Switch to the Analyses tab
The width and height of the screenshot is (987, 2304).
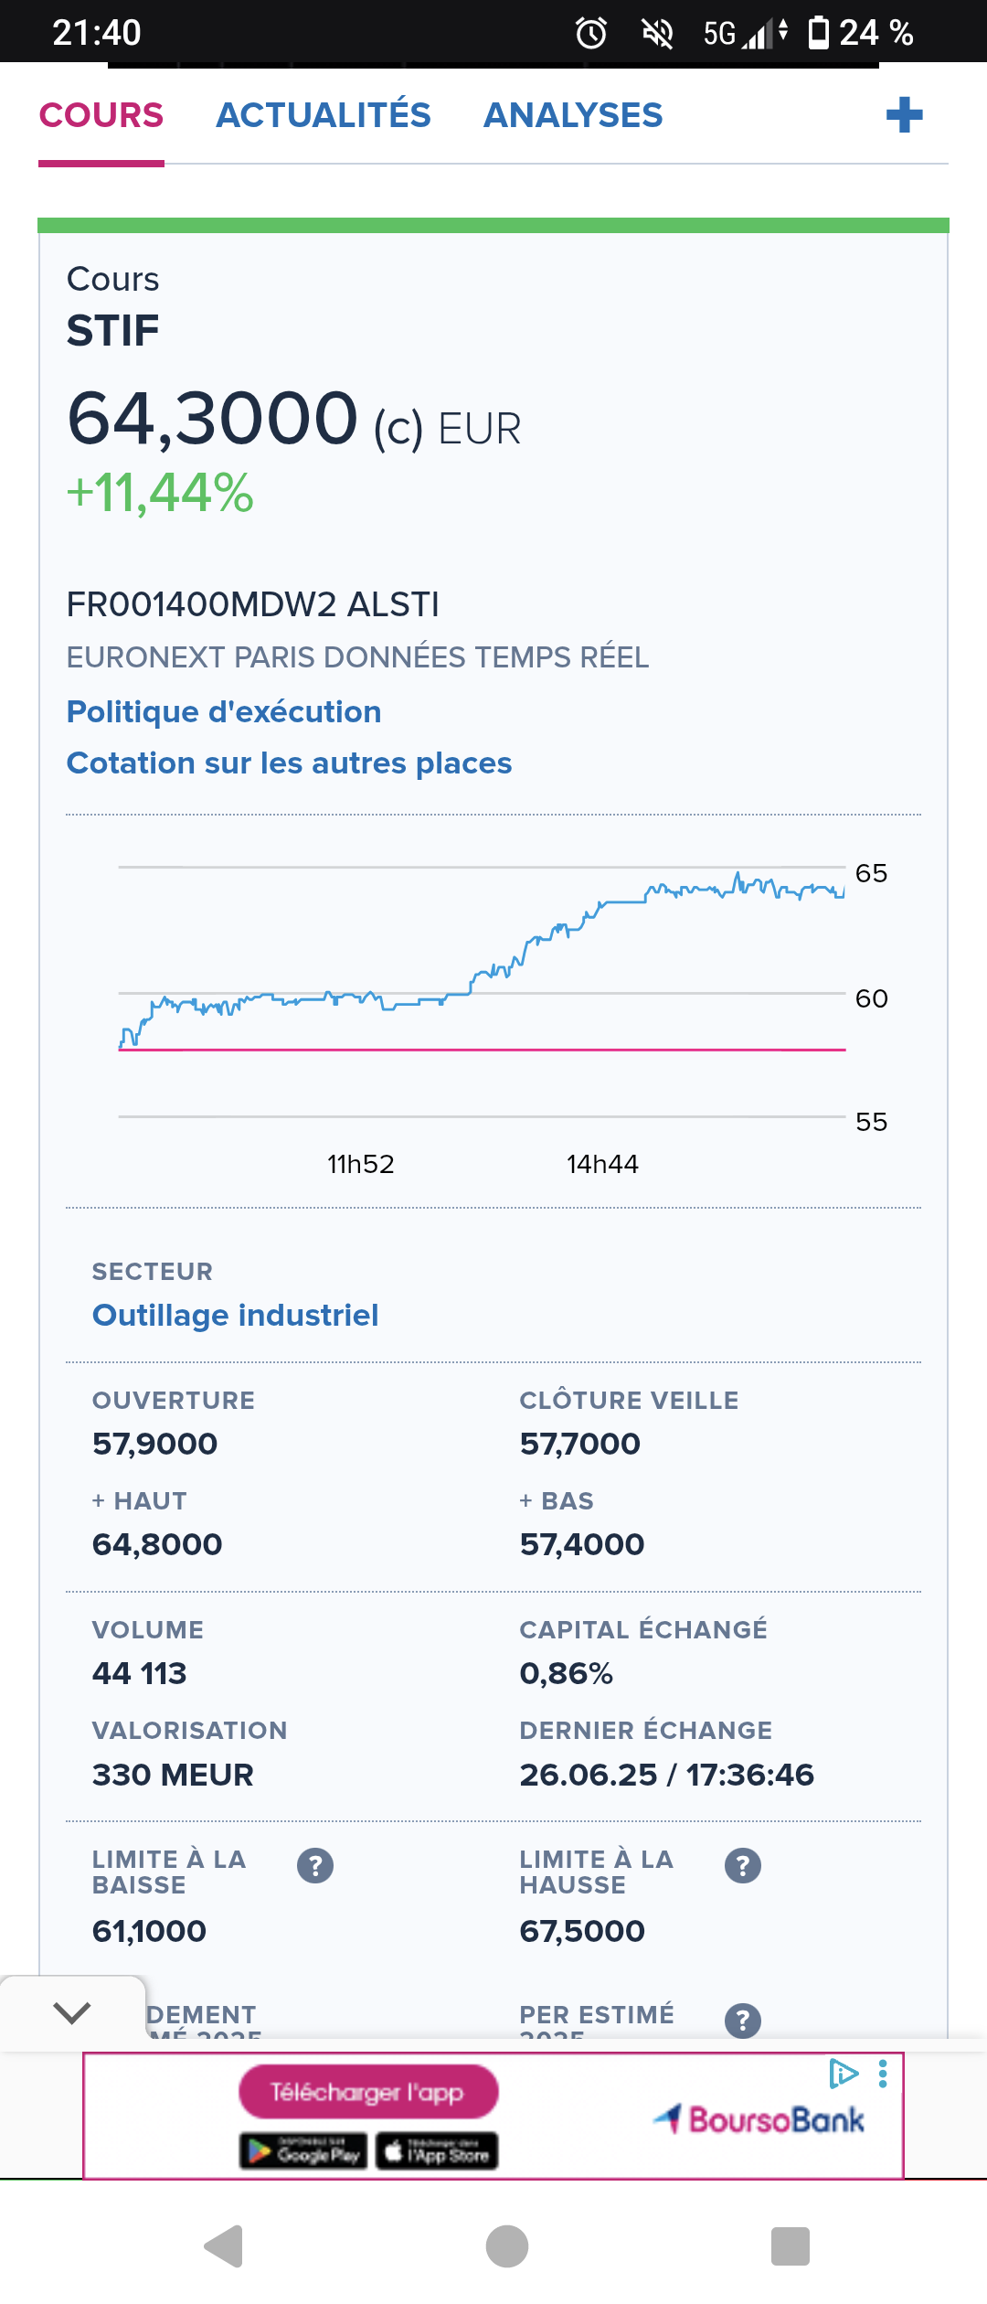[573, 116]
